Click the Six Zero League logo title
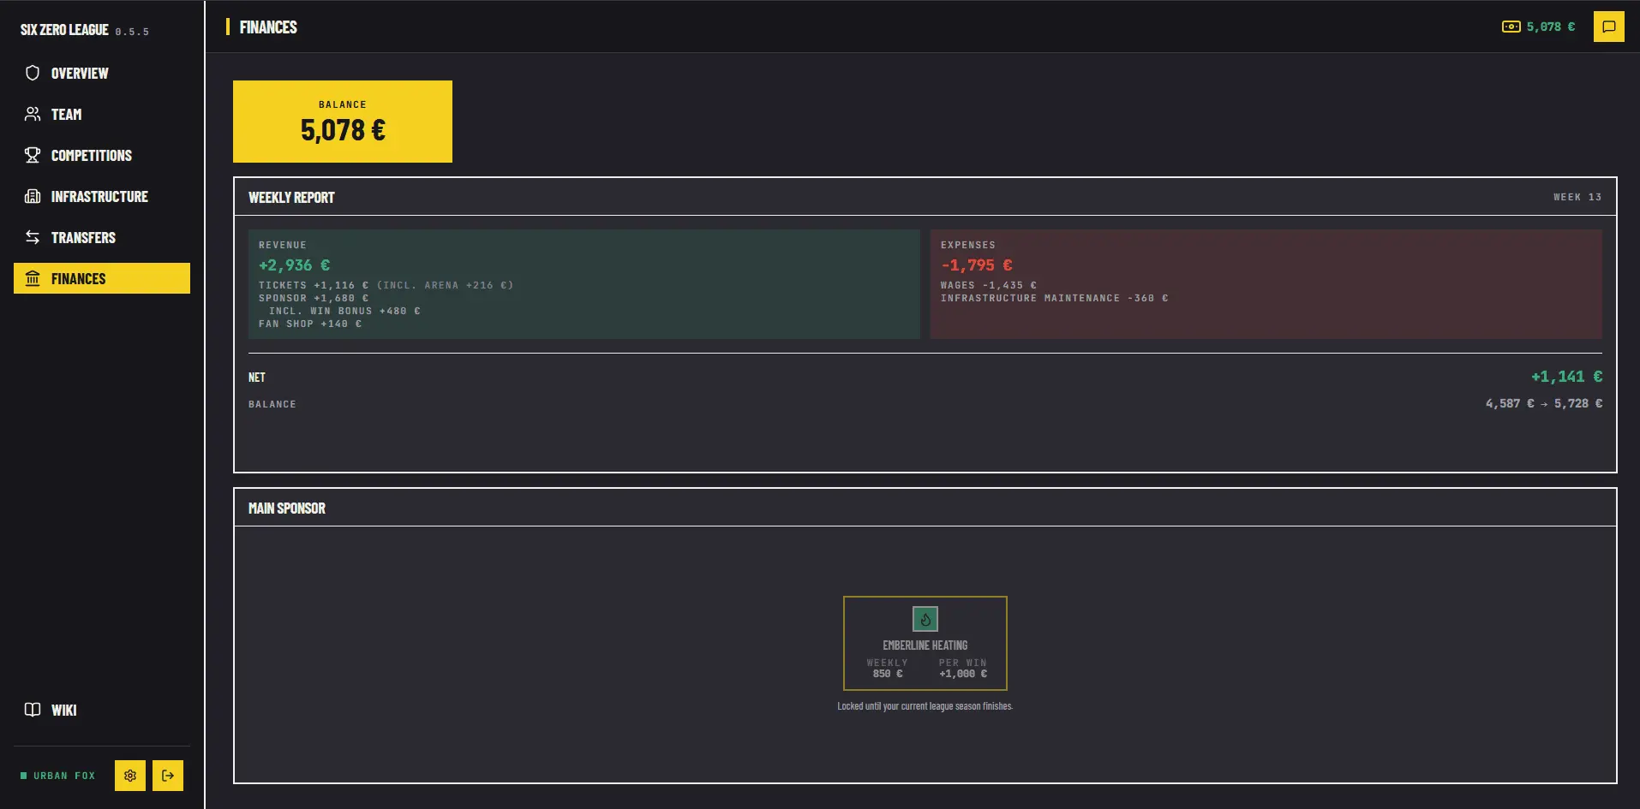1640x809 pixels. coord(64,30)
